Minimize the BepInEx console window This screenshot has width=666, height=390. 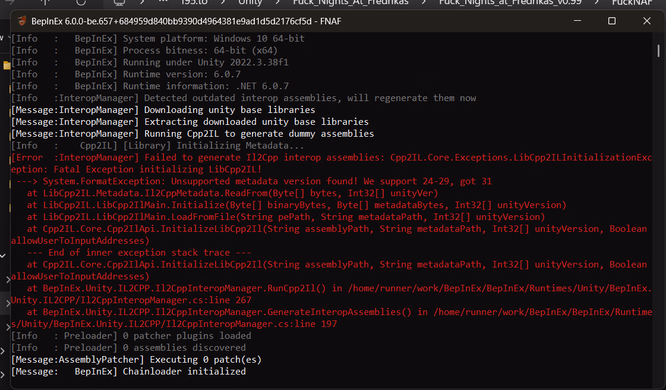pos(576,21)
